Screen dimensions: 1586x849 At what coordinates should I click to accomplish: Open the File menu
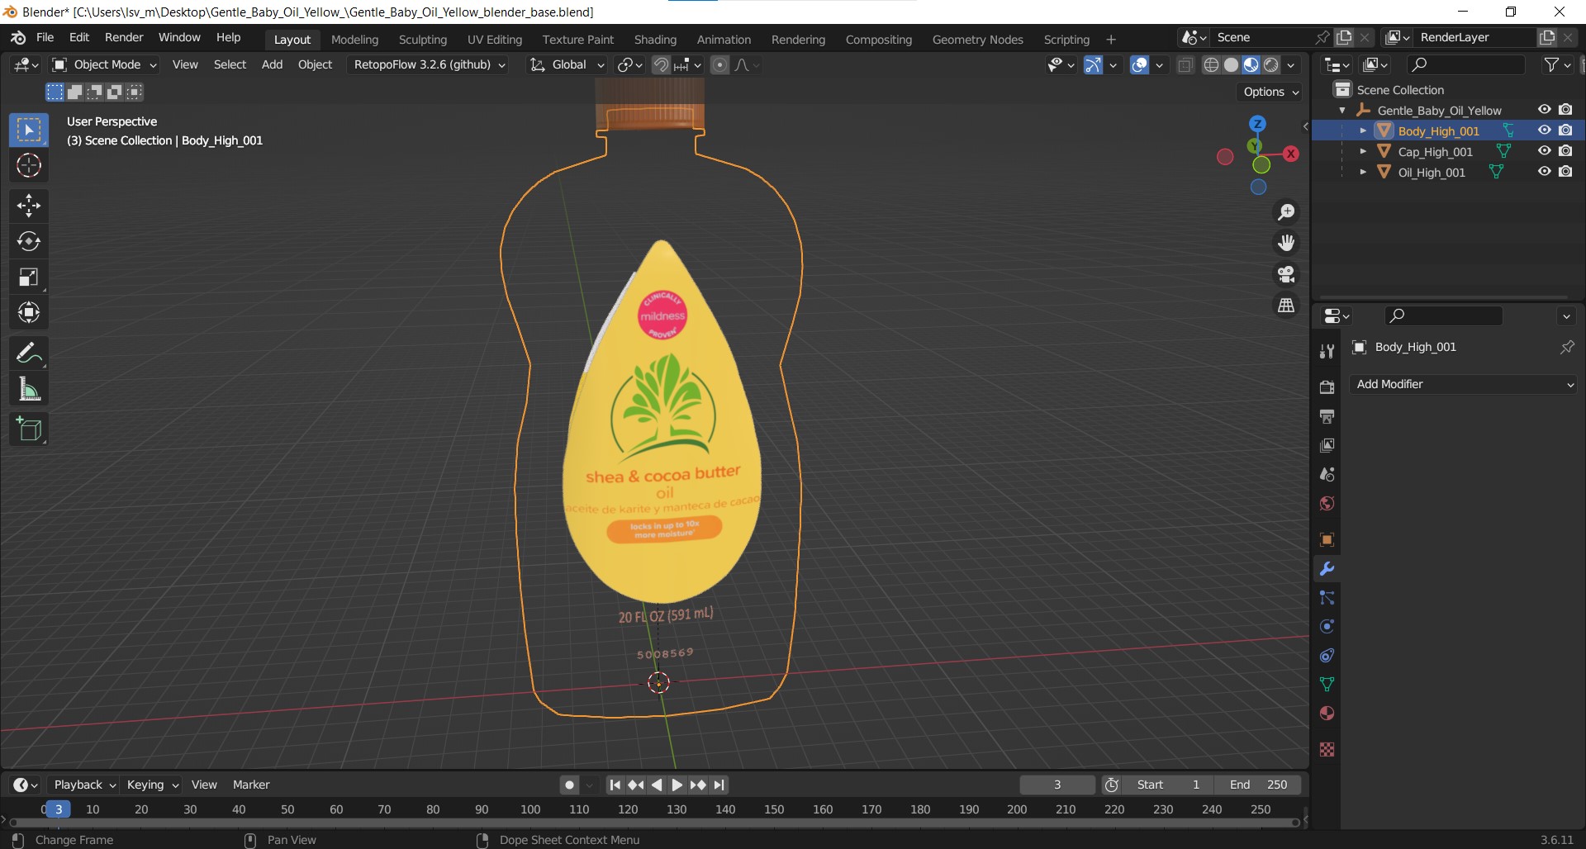[x=45, y=38]
